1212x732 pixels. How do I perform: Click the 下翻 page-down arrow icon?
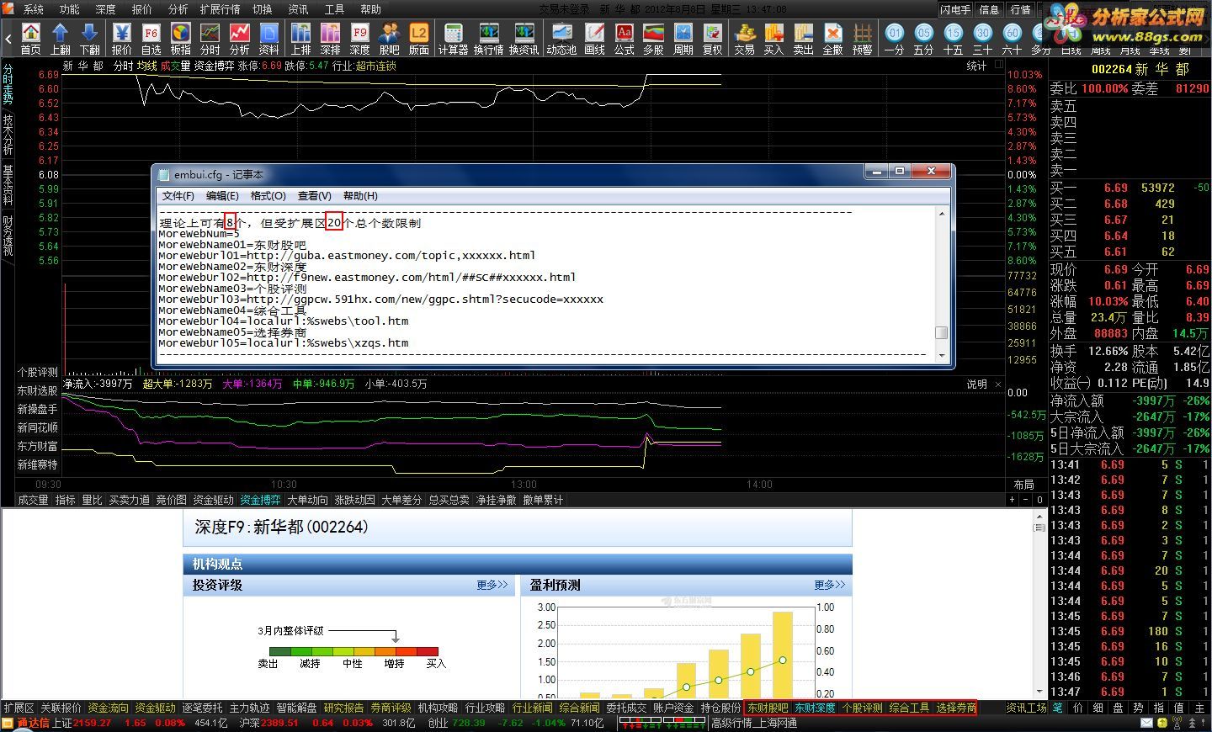(x=90, y=39)
